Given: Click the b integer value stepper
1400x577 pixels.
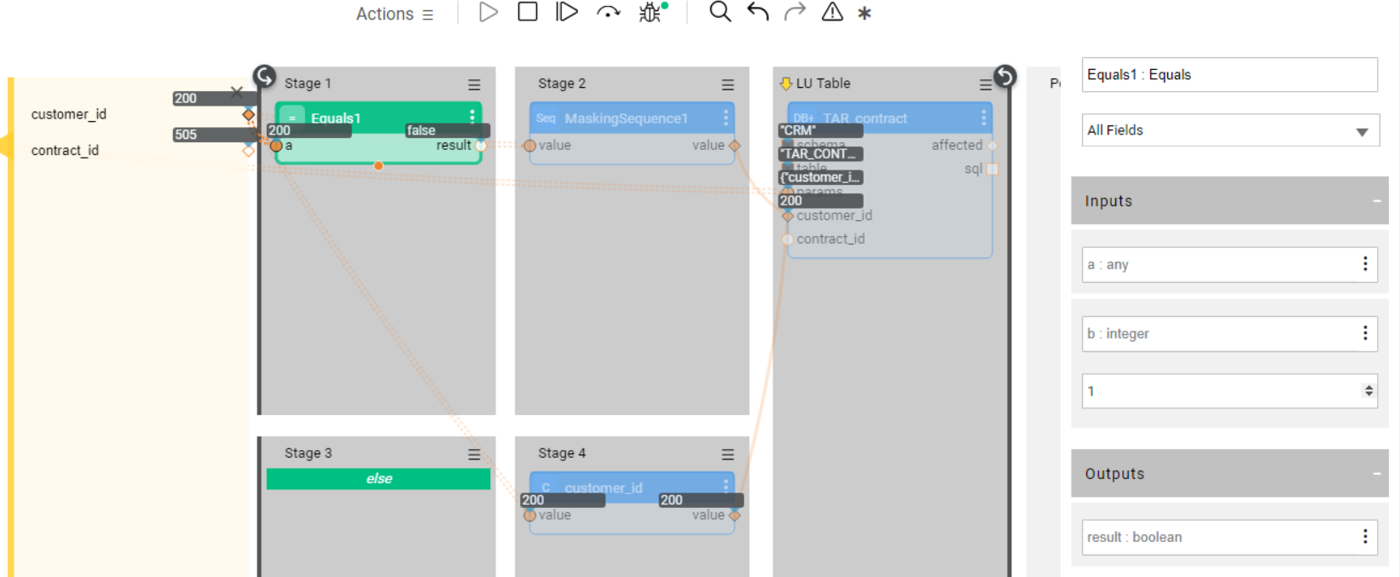Looking at the screenshot, I should pos(1368,391).
